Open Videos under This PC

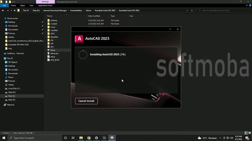coord(11,85)
